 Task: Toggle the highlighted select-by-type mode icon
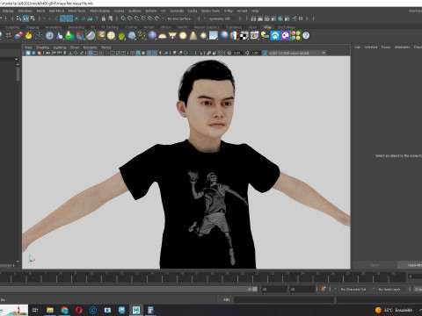pyautogui.click(x=25, y=18)
